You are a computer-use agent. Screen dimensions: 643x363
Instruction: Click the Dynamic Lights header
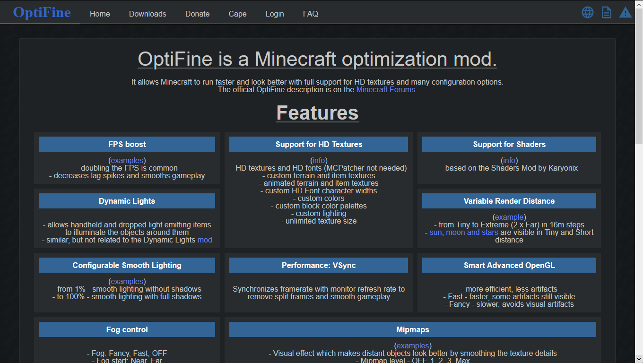point(127,201)
